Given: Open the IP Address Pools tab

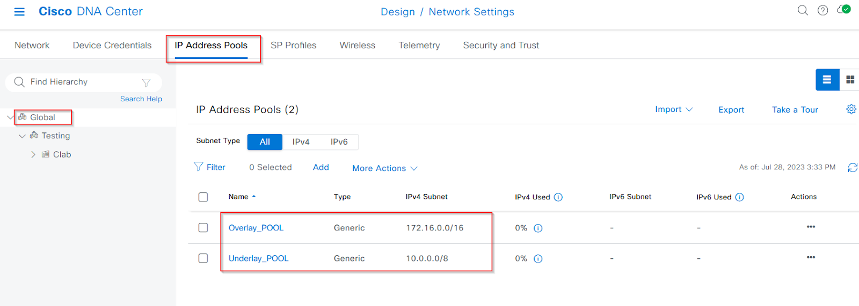Looking at the screenshot, I should point(211,46).
